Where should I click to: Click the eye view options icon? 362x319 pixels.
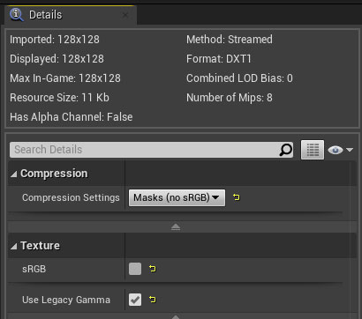coord(336,150)
